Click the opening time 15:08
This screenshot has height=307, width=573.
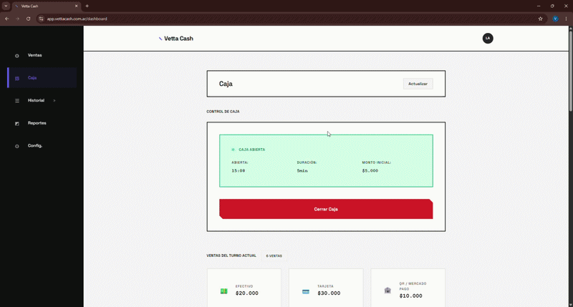coord(239,170)
